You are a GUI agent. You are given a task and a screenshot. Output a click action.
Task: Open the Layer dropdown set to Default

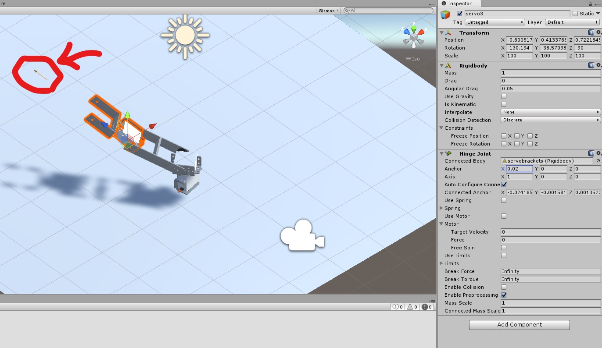(570, 22)
